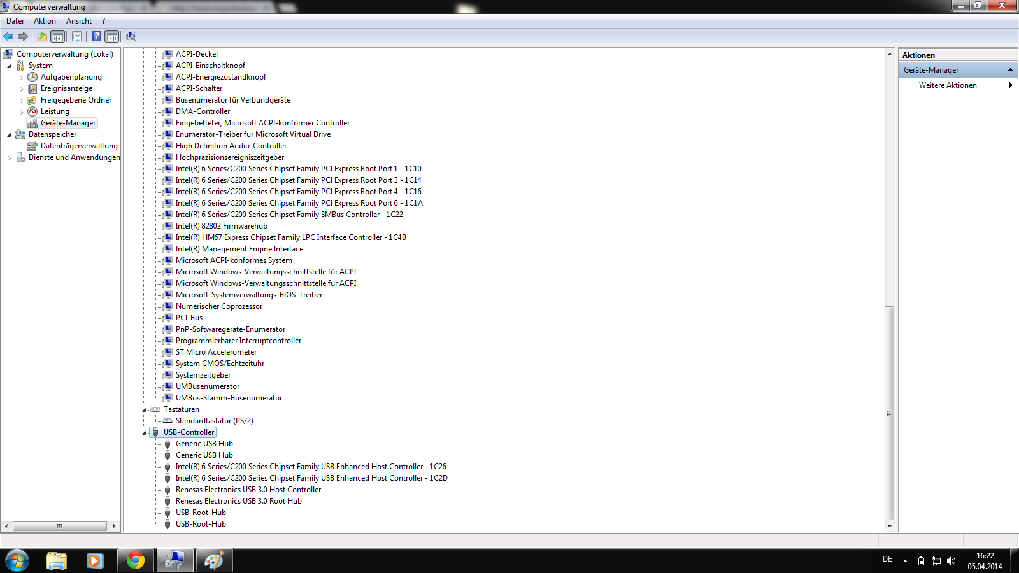Toggle the action pane show/hide icon
The height and width of the screenshot is (573, 1019).
point(112,36)
